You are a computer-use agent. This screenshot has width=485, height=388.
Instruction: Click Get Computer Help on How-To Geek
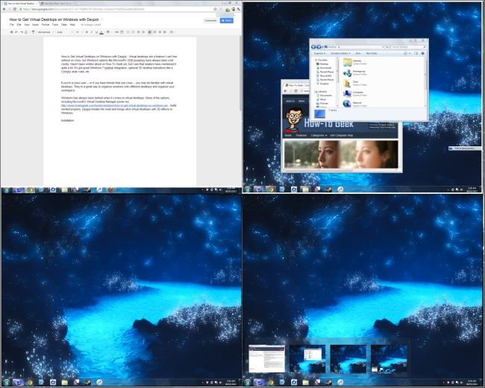coord(342,135)
